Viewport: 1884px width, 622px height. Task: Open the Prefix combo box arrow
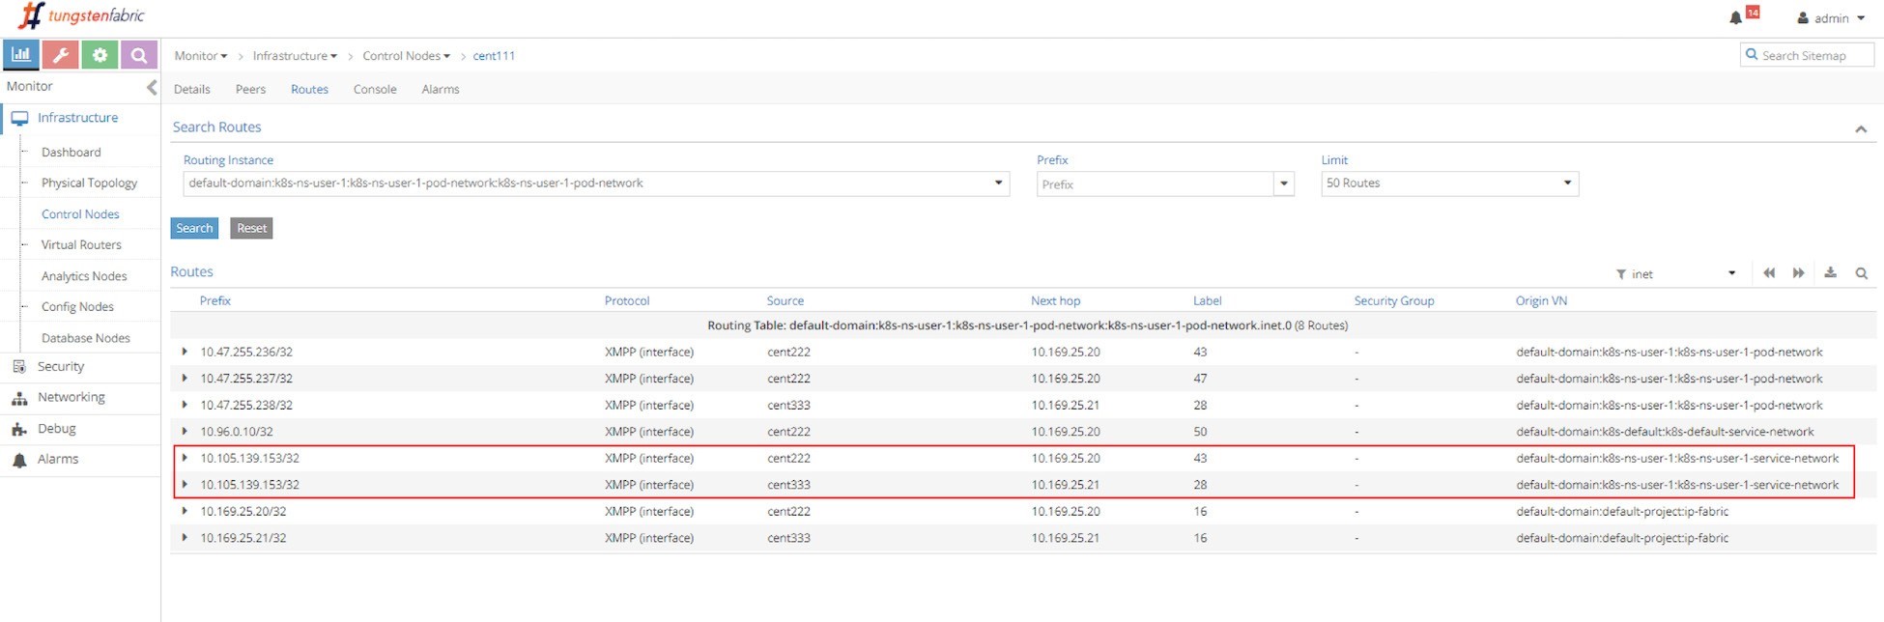(x=1284, y=184)
